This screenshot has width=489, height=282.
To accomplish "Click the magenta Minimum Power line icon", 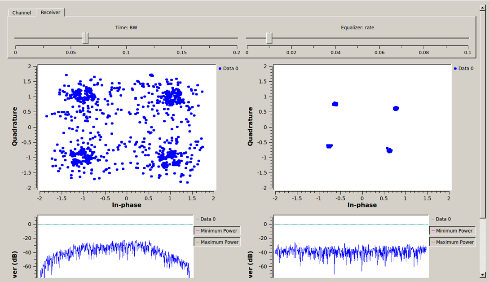I will click(x=198, y=230).
